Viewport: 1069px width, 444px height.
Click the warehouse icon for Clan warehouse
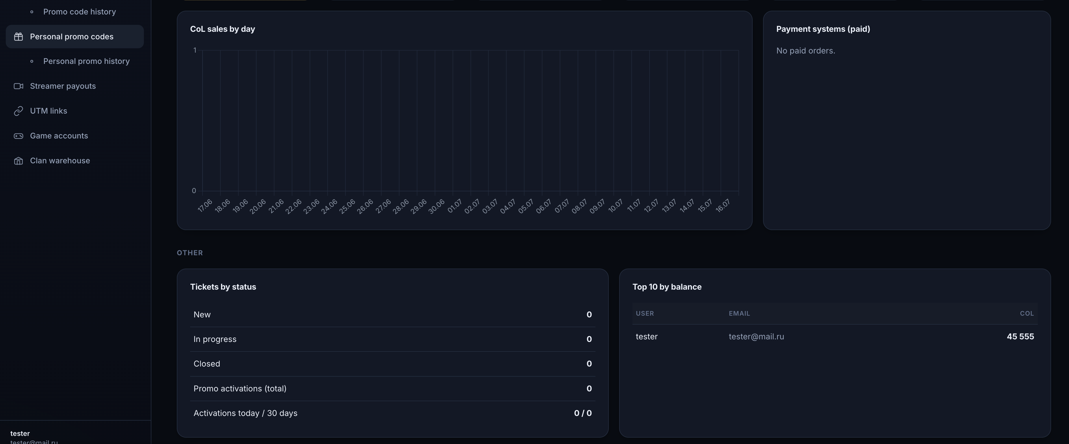point(18,161)
